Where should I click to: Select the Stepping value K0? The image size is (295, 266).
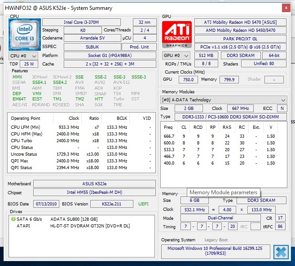click(83, 30)
